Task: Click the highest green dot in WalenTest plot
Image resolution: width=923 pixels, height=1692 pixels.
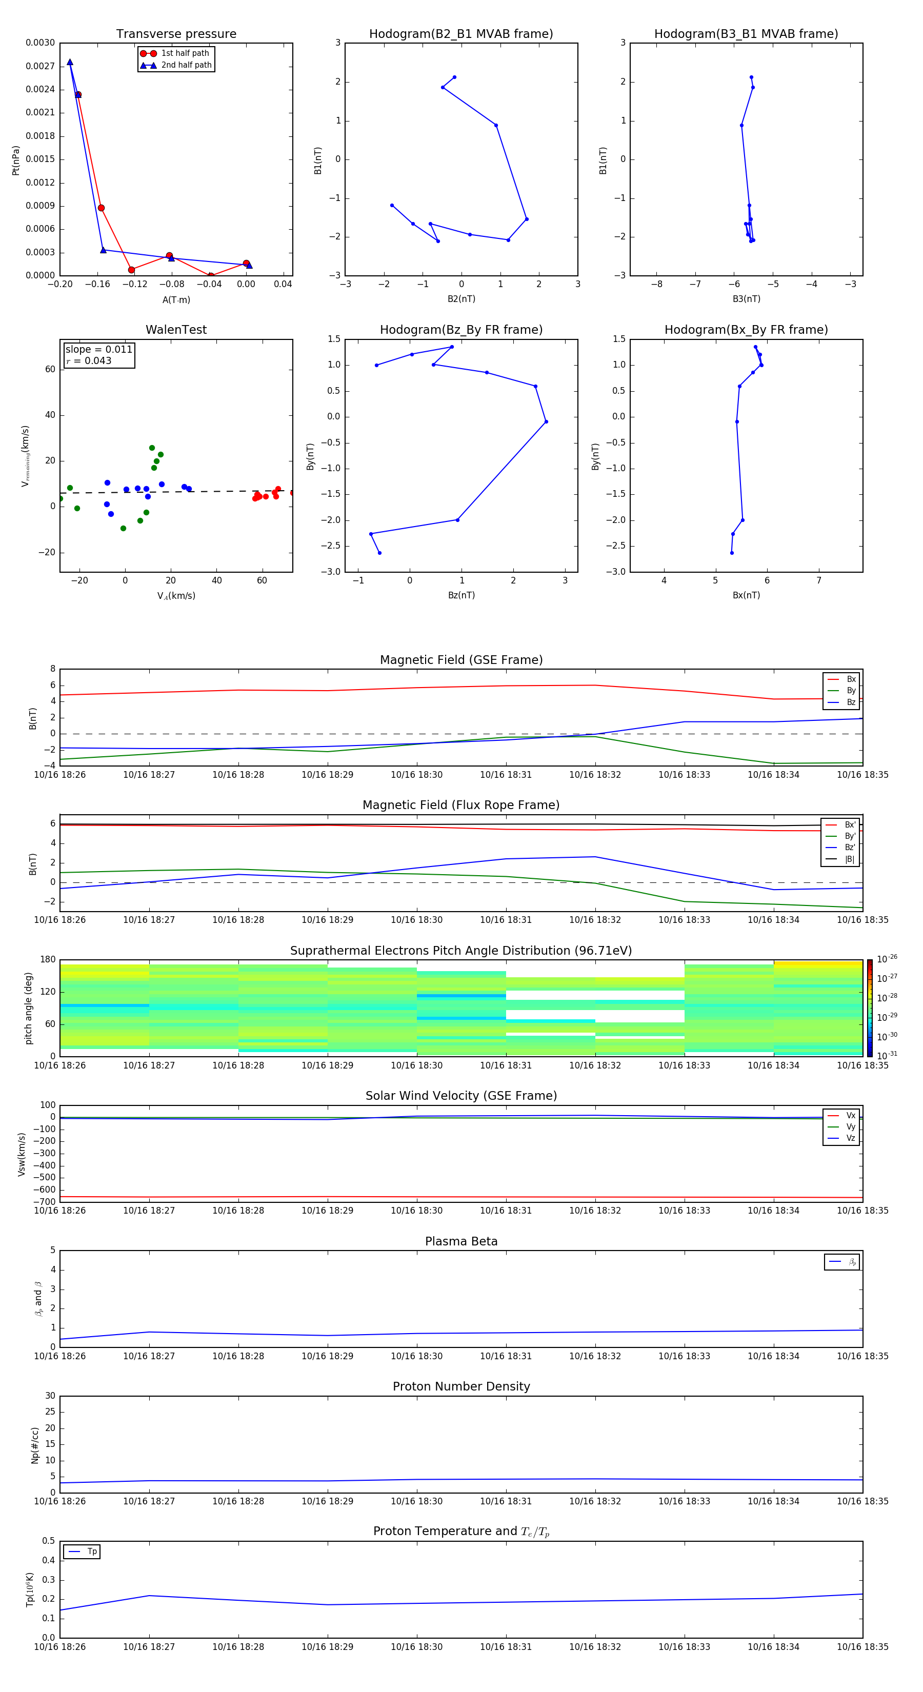Action: (x=152, y=448)
